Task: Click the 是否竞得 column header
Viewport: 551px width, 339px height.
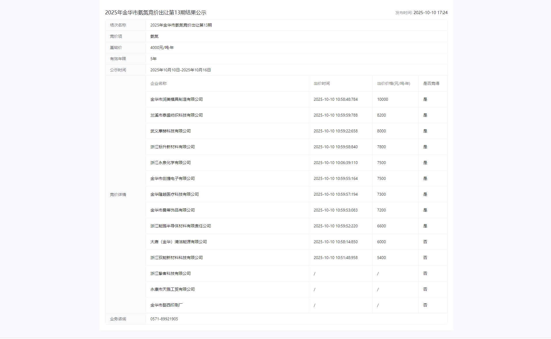Action: tap(431, 83)
